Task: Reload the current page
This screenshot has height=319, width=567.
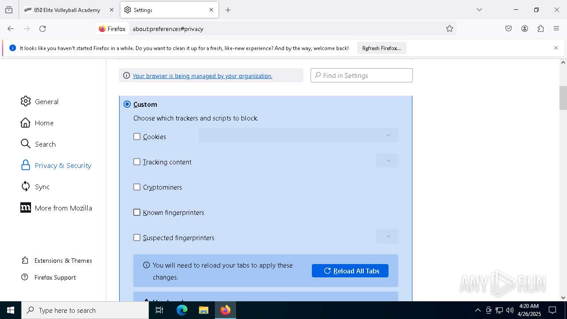Action: click(x=43, y=29)
